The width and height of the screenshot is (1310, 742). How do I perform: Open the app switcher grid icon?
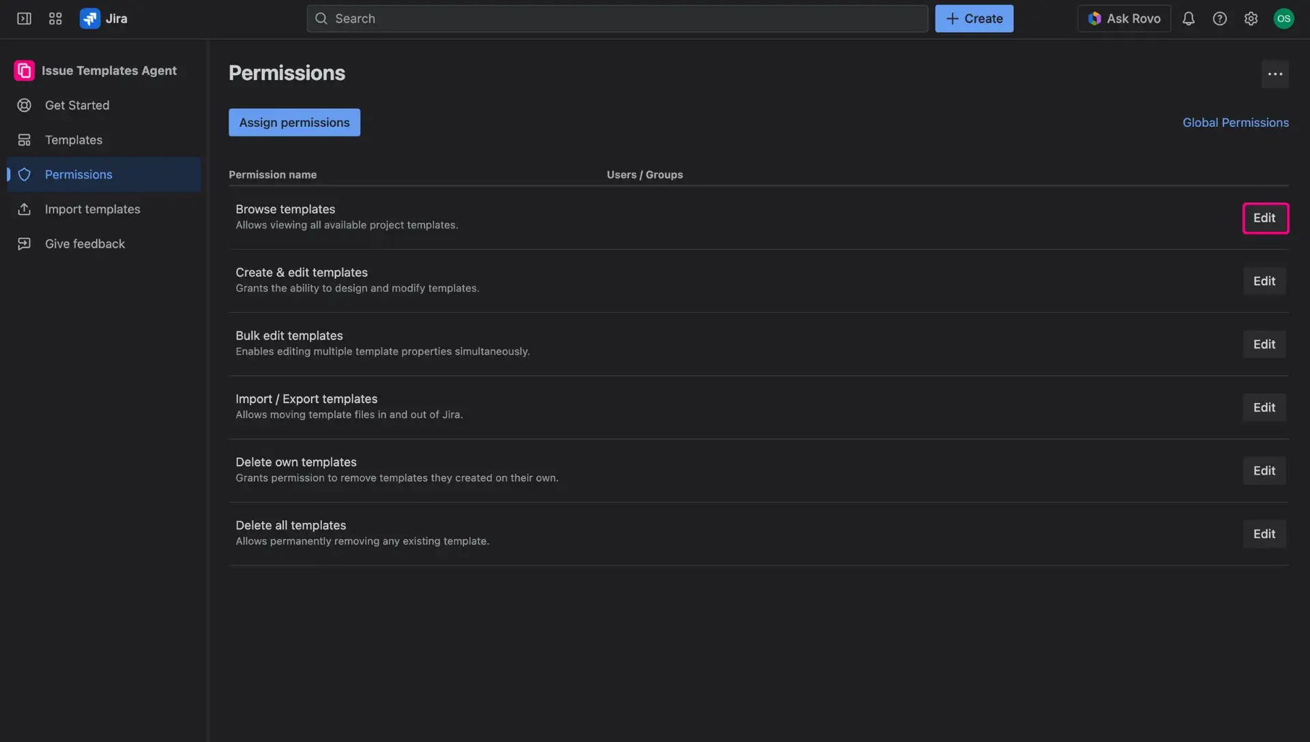55,18
